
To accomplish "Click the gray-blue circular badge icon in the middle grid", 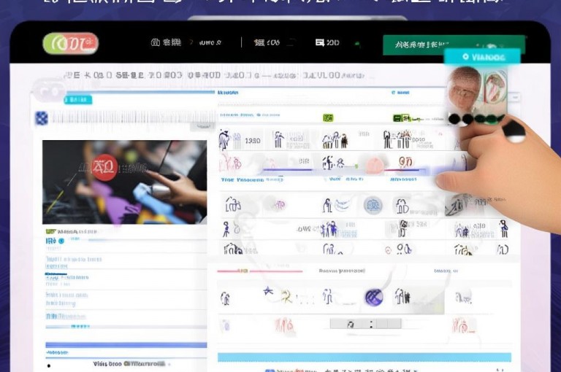I will [x=373, y=206].
